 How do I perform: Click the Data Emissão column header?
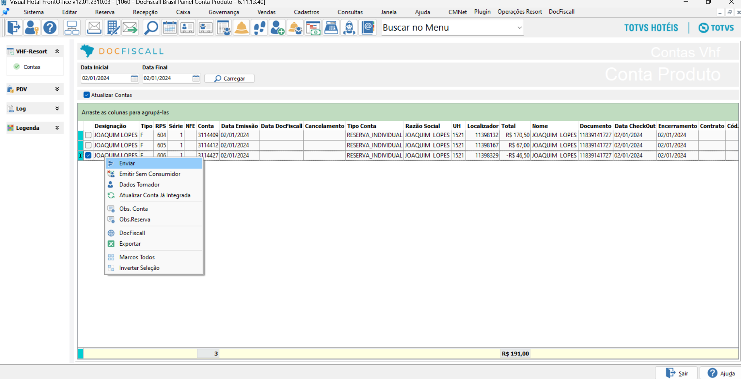click(x=239, y=126)
